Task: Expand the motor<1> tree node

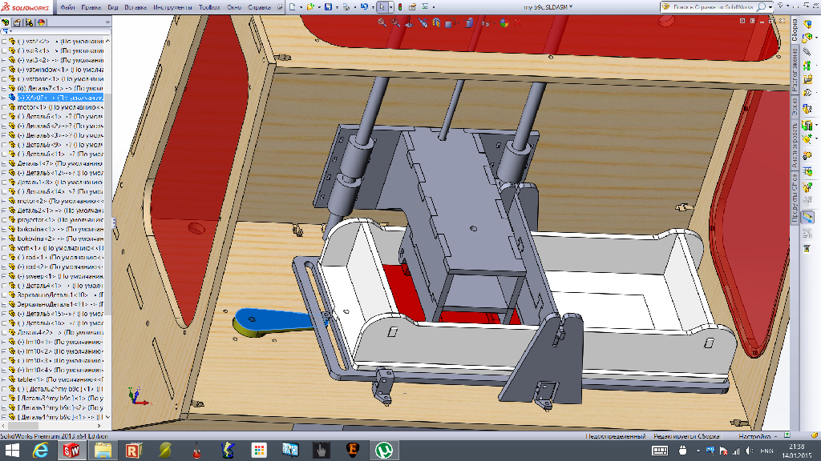Action: coord(4,106)
